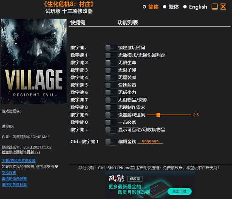Click the game speed slider handle
The image size is (232, 199).
[x=158, y=115]
